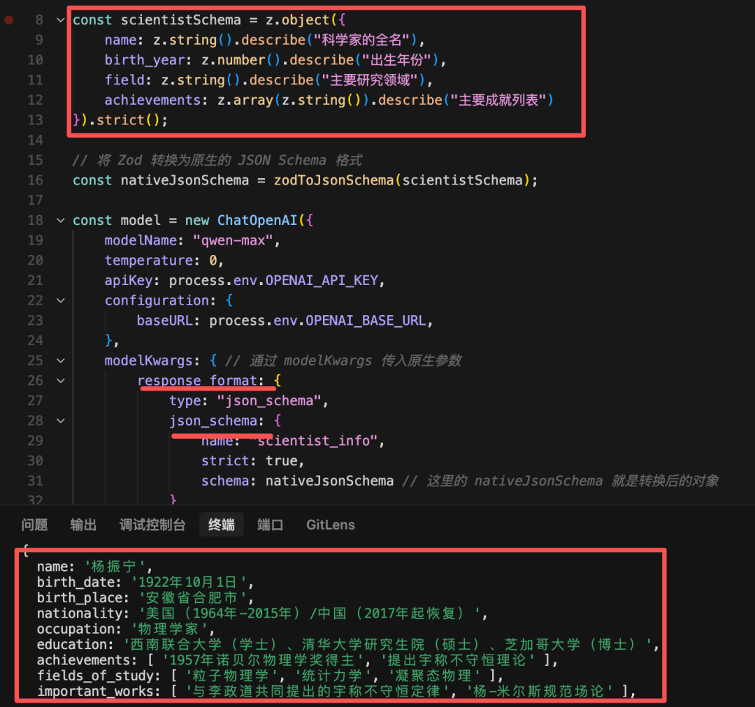Open the 问题 panel tab

(34, 525)
